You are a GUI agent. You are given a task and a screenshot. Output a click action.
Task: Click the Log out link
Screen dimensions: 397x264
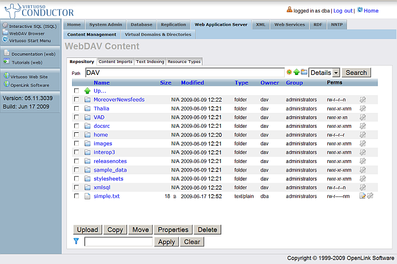[x=342, y=11]
